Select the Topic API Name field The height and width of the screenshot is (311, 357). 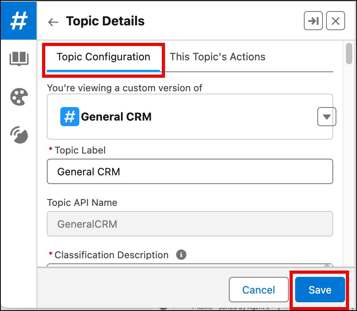[190, 224]
